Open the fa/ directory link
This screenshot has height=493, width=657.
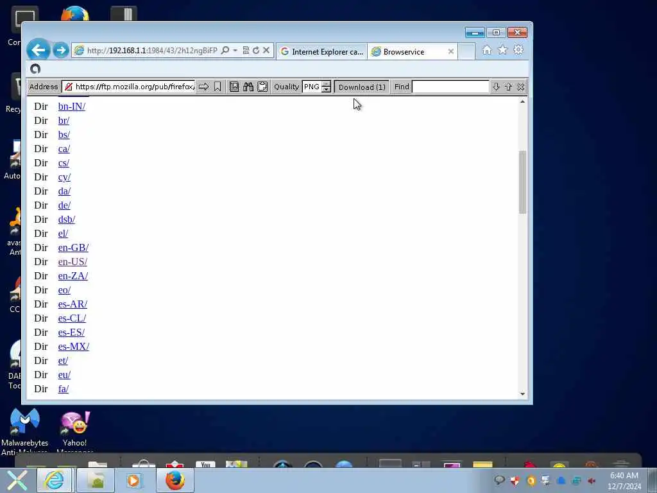[64, 389]
